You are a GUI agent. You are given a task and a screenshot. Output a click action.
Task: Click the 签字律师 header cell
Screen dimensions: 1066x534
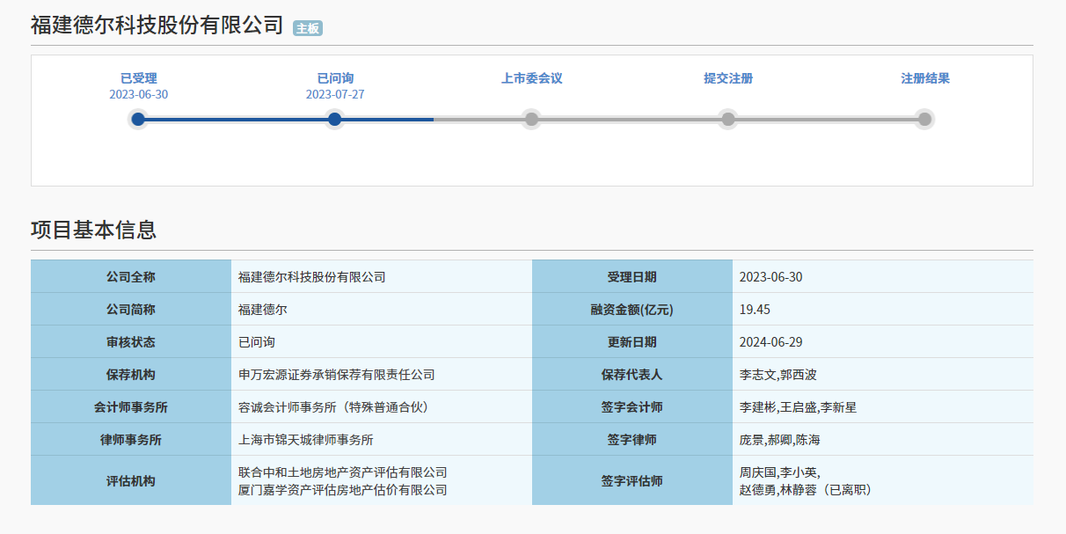632,440
